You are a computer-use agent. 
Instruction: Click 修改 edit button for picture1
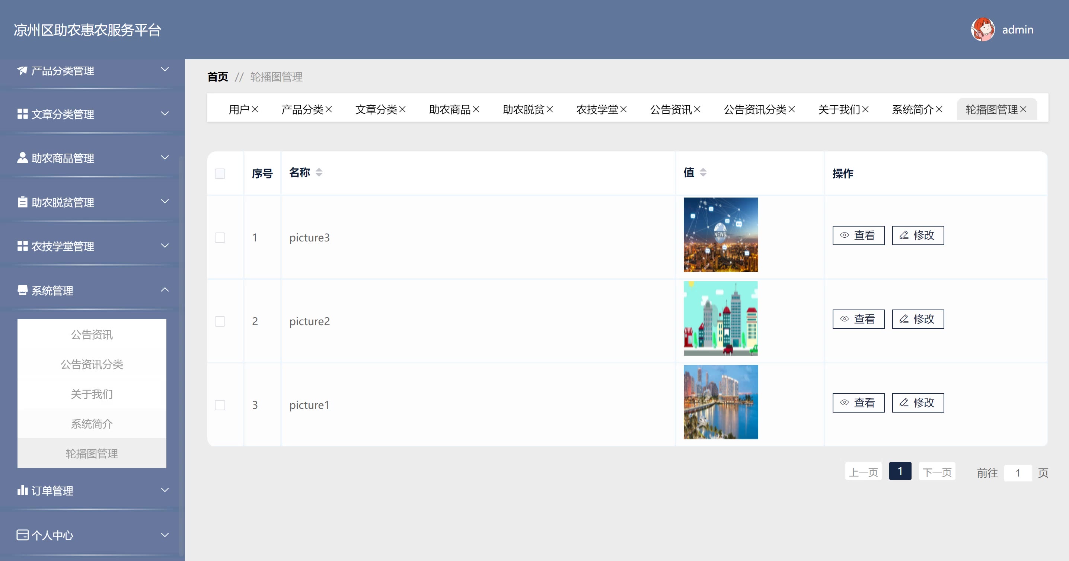[918, 403]
